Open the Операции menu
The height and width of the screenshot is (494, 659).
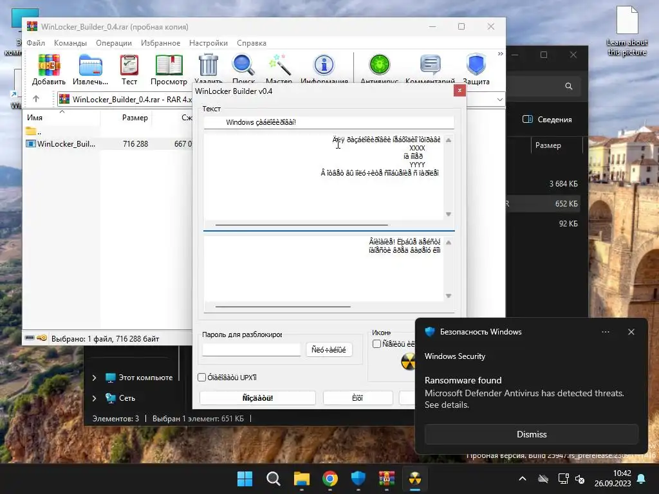click(114, 43)
